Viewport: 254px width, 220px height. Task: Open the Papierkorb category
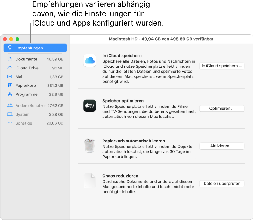tap(35, 85)
